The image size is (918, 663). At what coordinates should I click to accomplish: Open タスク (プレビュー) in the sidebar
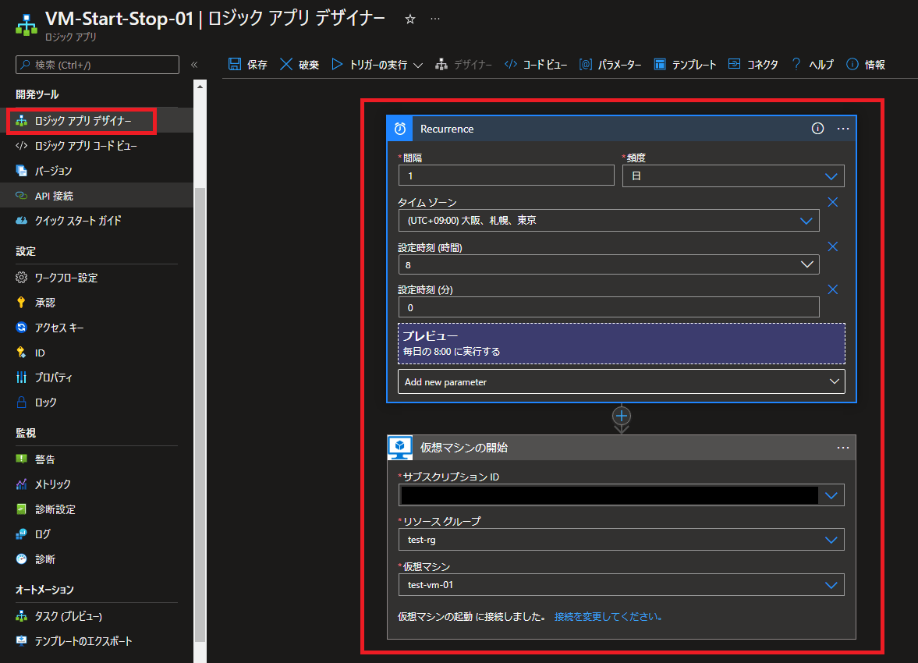coord(97,616)
